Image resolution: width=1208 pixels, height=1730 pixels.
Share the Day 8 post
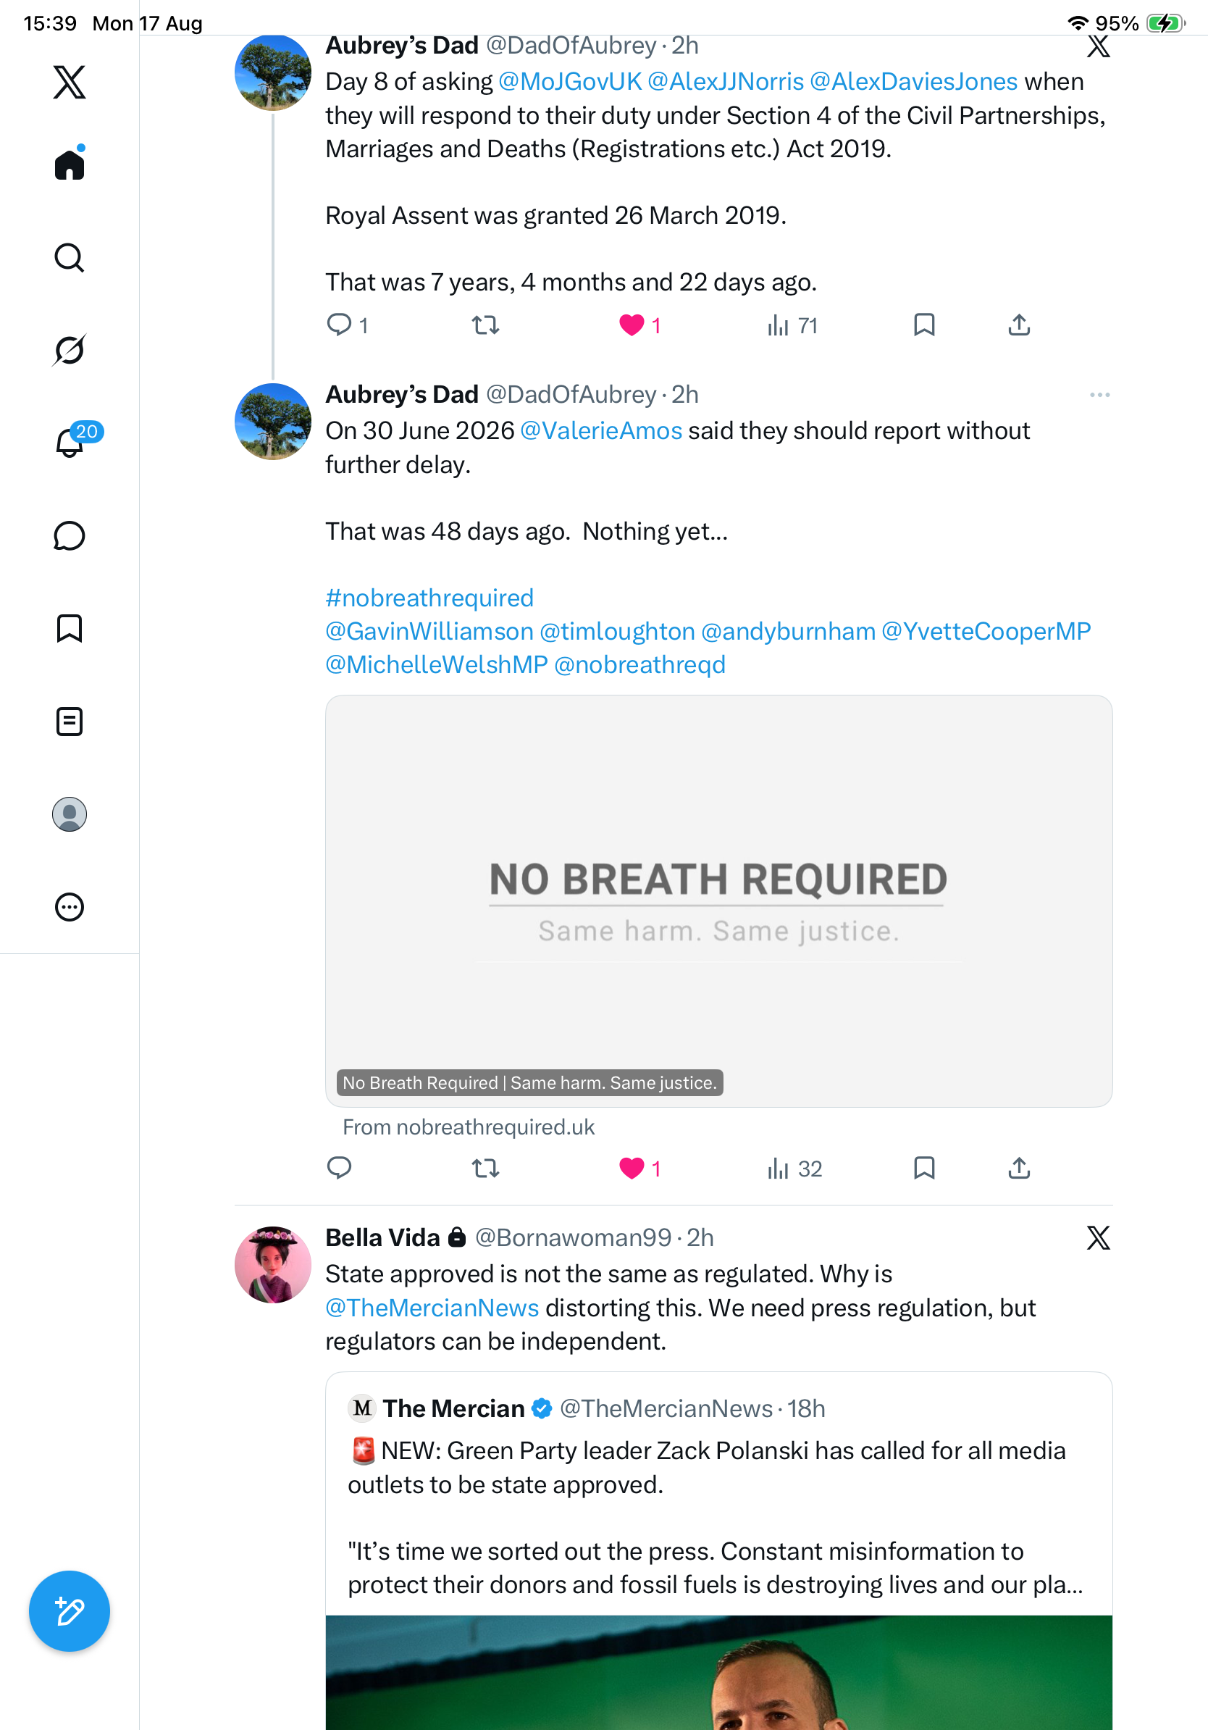[x=1019, y=325]
